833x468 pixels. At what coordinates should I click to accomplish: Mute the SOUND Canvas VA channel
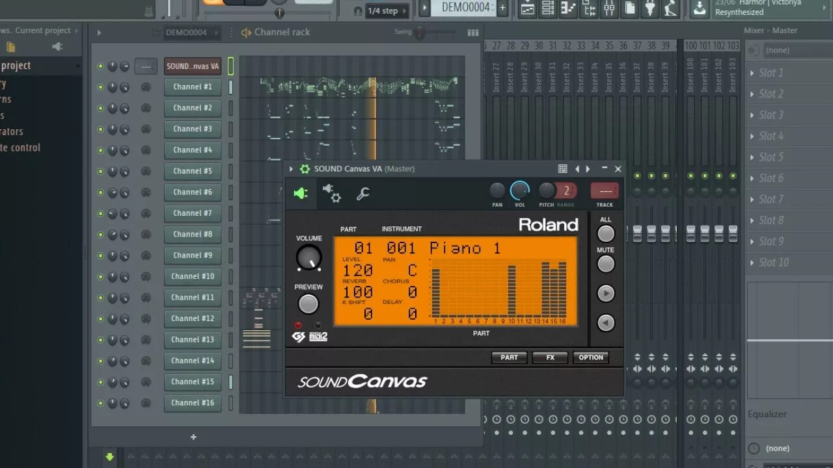100,66
